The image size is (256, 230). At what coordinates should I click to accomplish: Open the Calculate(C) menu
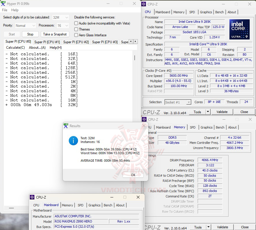[x=15, y=48]
